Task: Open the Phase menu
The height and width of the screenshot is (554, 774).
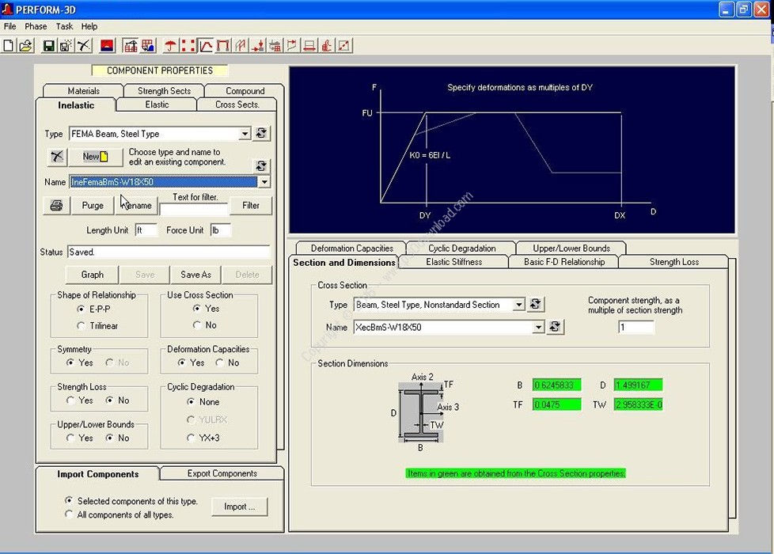Action: click(36, 26)
